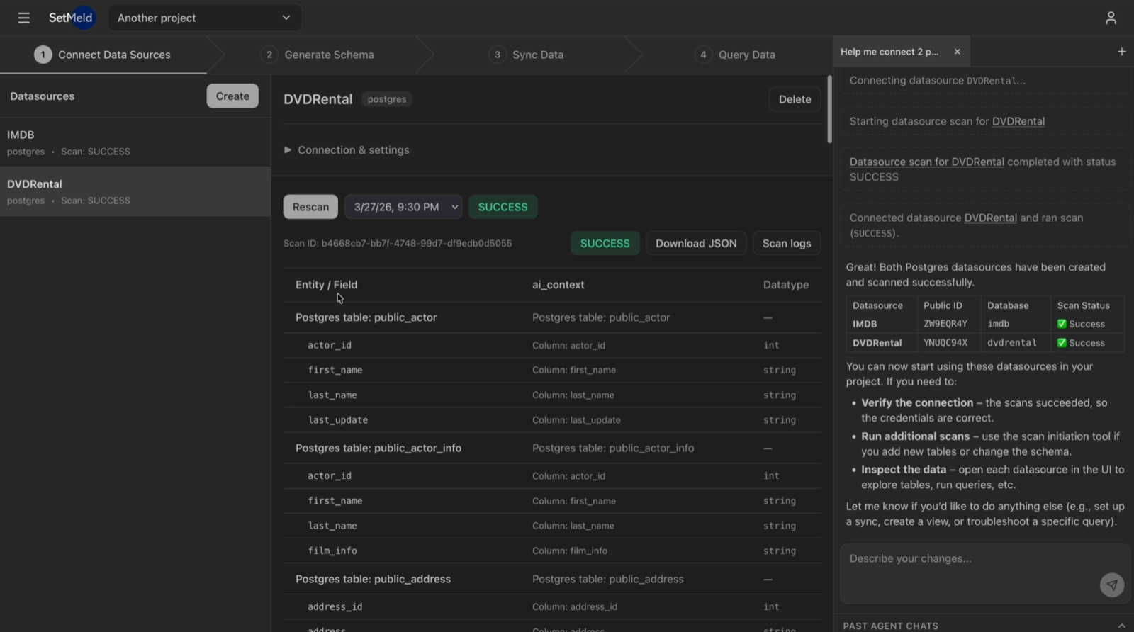Select the 'Help me connect 2 p...' chat tab
Image resolution: width=1134 pixels, height=632 pixels.
tap(889, 52)
